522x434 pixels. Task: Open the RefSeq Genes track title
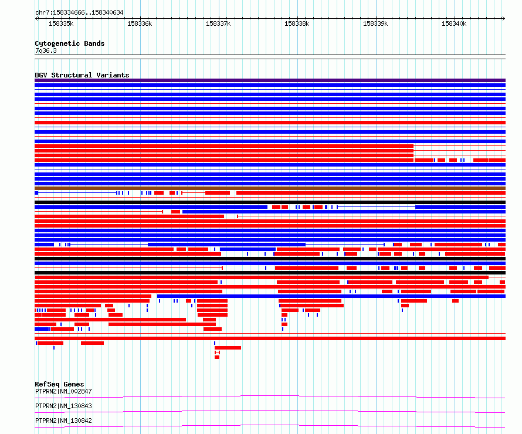60,384
